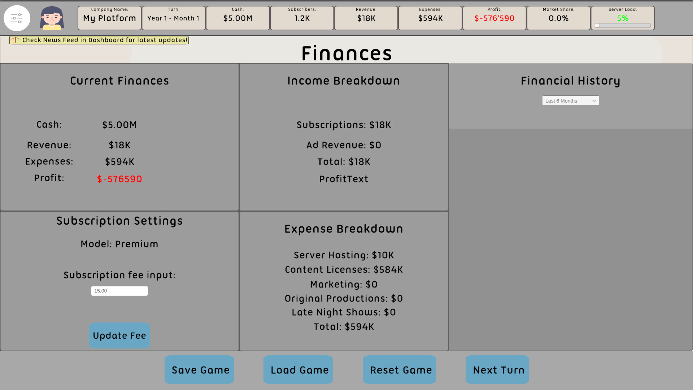Click the Expenses box showing $594K

coord(430,18)
